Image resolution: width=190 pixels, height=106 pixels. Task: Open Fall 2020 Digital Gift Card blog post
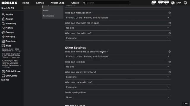click(x=11, y=56)
